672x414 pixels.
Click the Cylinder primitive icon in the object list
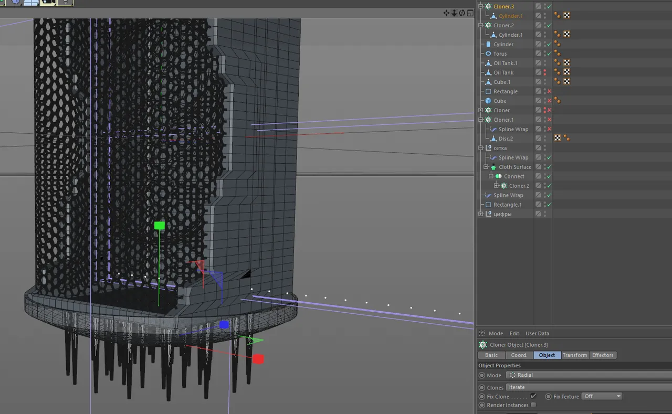(x=488, y=44)
